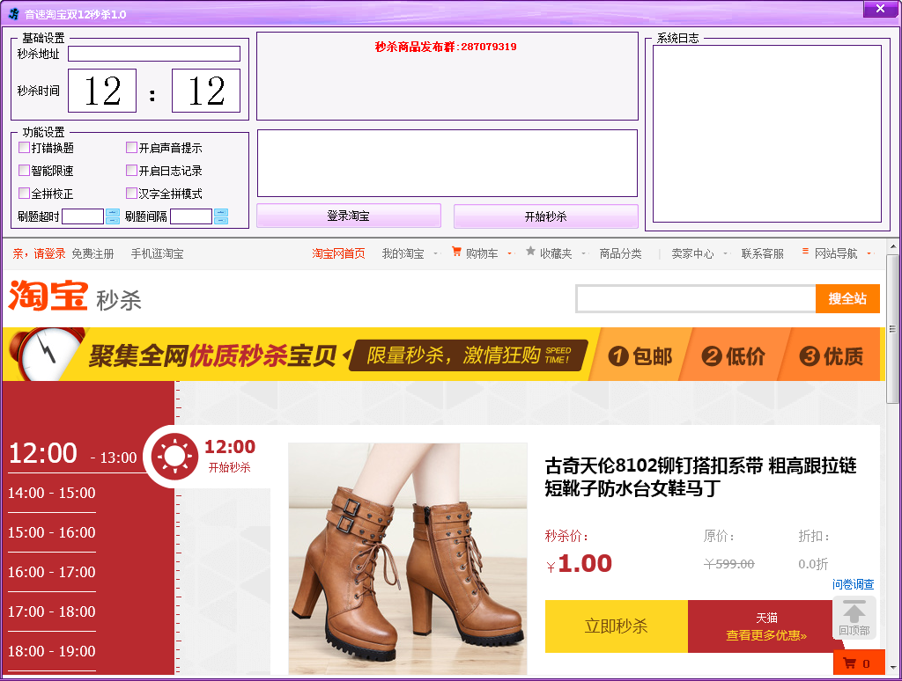Enable 智能限速 checkbox
This screenshot has height=681, width=902.
(24, 171)
